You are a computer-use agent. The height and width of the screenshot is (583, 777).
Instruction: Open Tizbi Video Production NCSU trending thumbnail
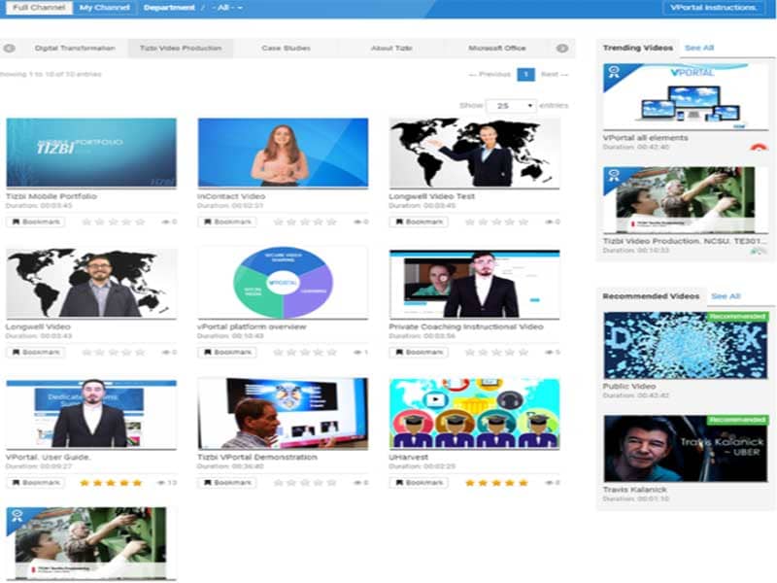(686, 200)
